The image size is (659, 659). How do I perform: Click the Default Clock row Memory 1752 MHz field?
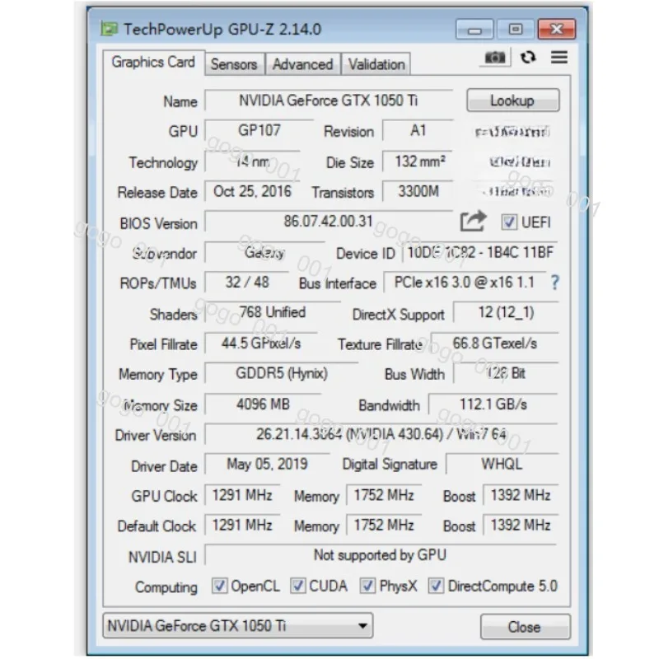point(384,525)
